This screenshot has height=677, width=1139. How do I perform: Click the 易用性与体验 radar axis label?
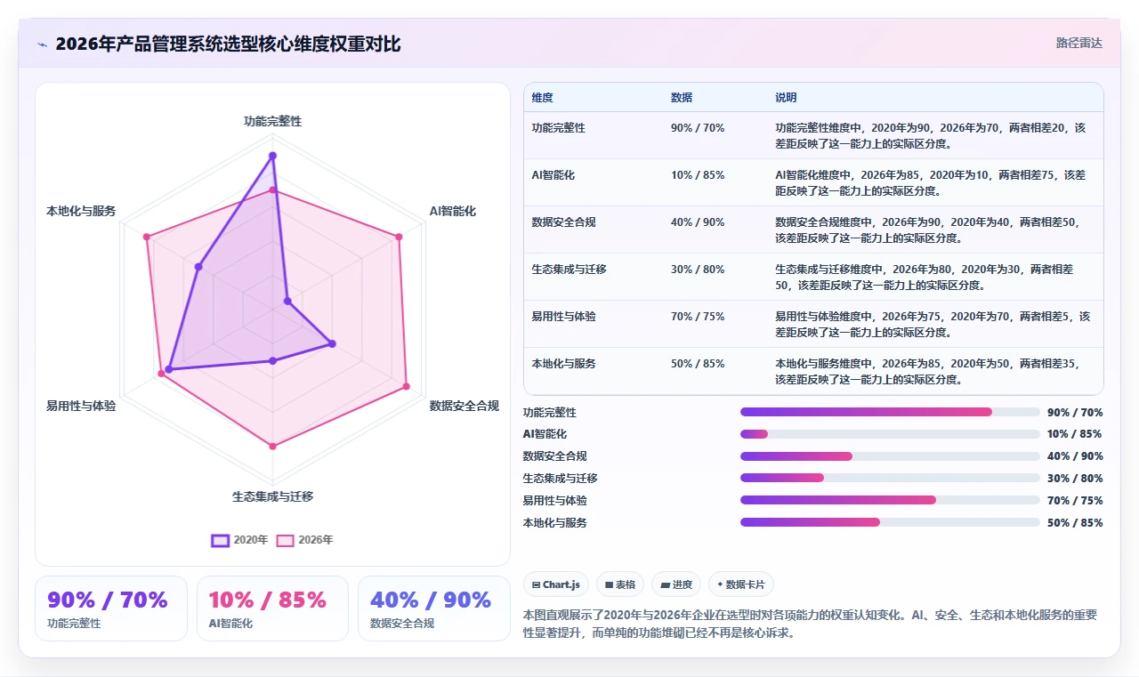[x=81, y=406]
